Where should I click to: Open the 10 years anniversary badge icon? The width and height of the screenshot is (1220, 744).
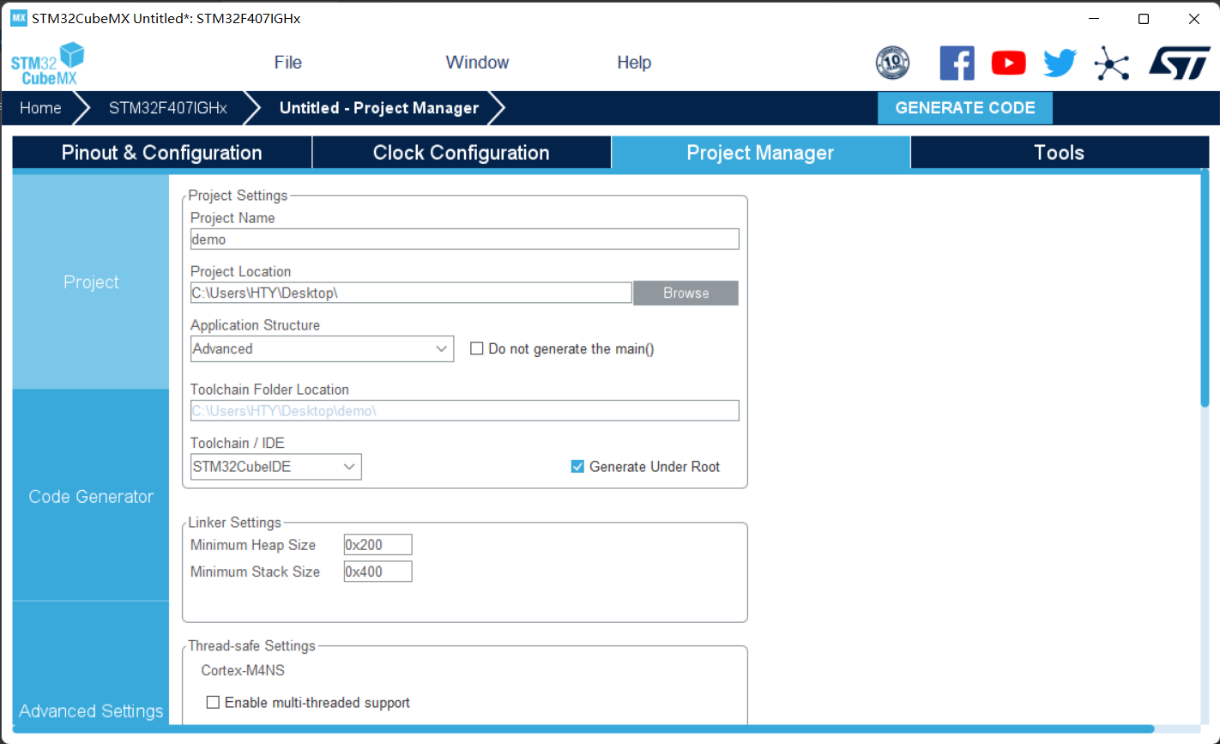[892, 63]
